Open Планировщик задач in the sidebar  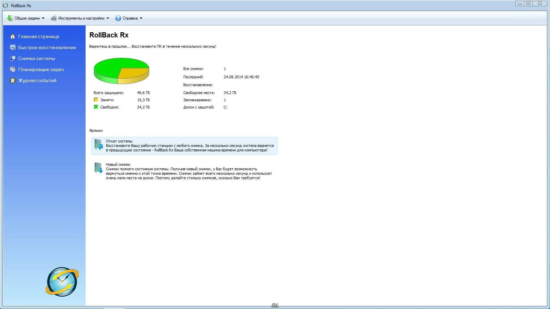pyautogui.click(x=41, y=69)
